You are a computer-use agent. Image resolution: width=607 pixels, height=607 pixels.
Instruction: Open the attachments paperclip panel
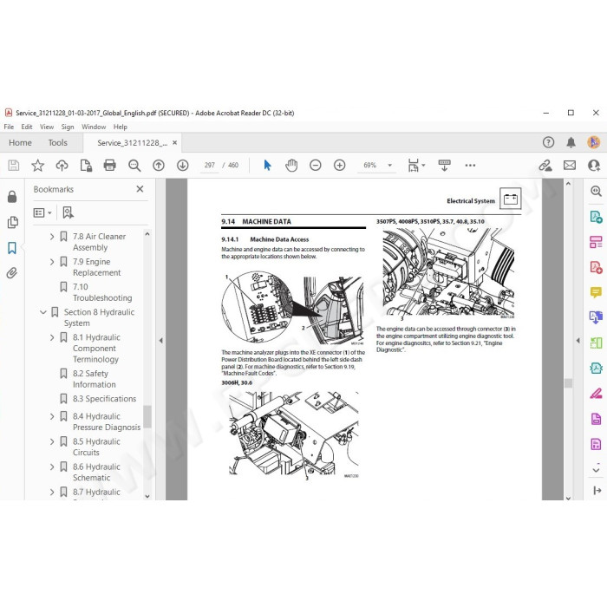pyautogui.click(x=12, y=273)
